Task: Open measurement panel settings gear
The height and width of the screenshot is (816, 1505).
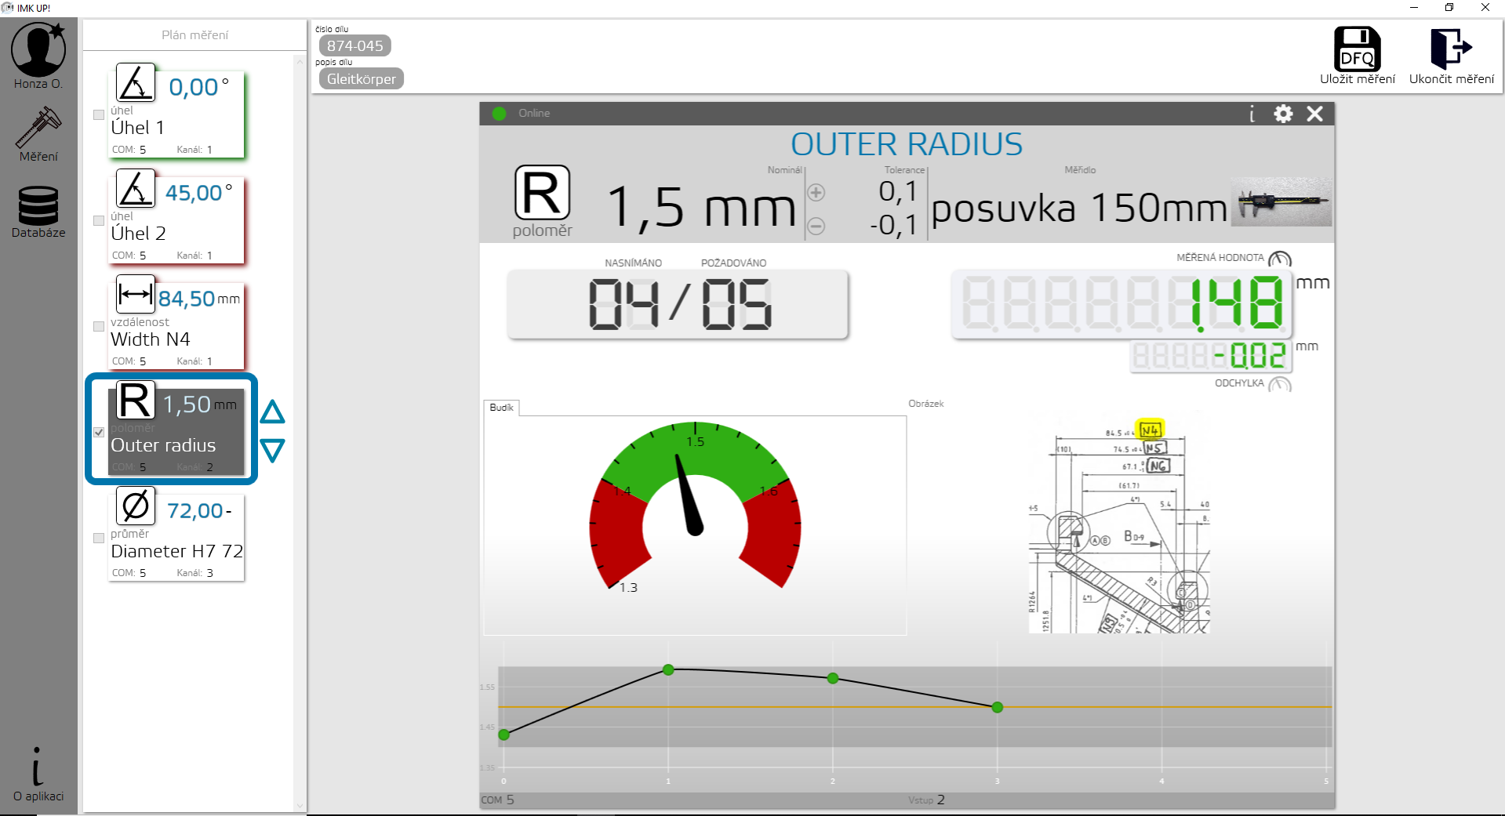Action: (x=1283, y=114)
